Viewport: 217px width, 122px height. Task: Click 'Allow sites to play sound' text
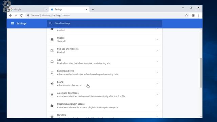[x=69, y=85]
